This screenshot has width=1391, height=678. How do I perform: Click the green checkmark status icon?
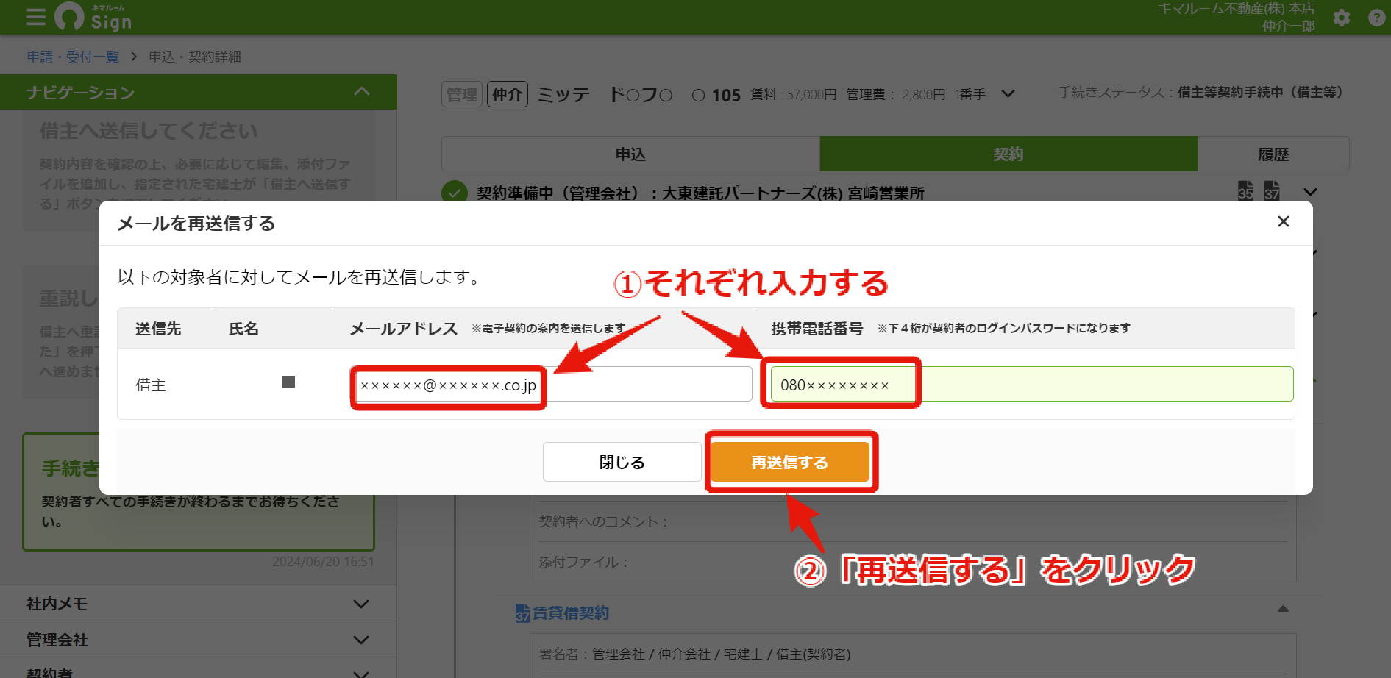click(x=455, y=193)
